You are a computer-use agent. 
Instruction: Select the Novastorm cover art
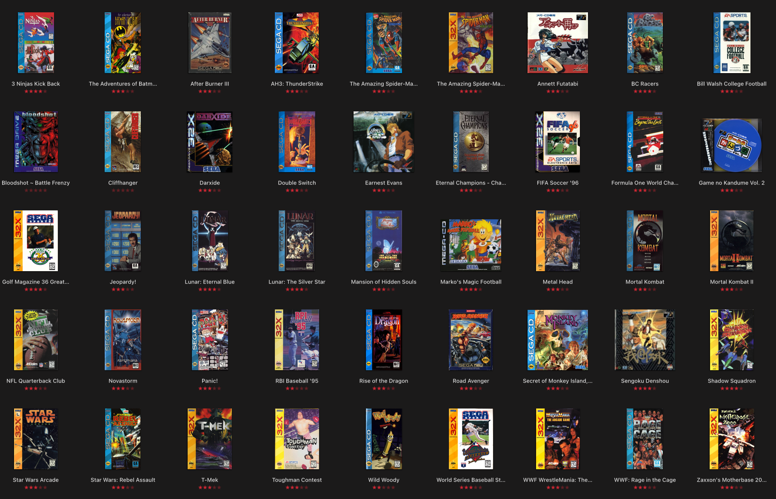click(x=123, y=340)
